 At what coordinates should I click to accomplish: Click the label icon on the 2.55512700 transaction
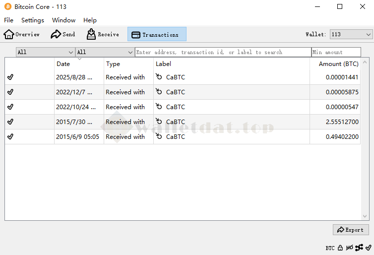(x=159, y=122)
